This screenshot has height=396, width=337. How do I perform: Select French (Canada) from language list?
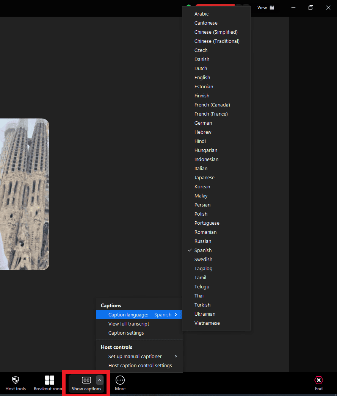(x=212, y=105)
